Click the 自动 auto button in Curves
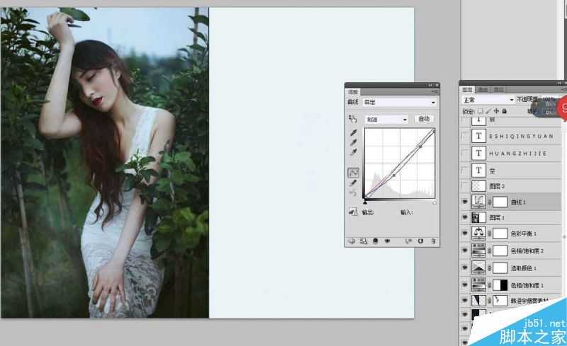 pyautogui.click(x=425, y=120)
